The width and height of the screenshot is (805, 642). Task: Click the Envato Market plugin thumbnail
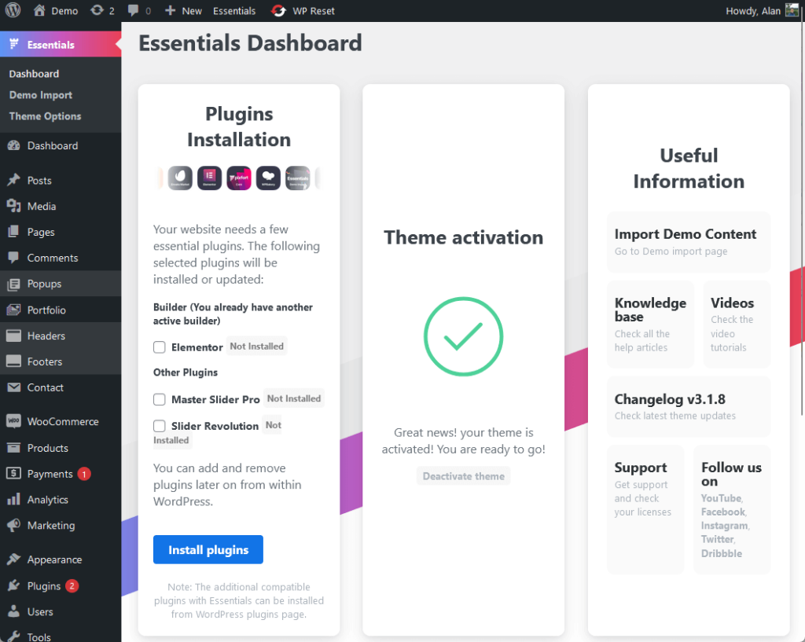180,178
